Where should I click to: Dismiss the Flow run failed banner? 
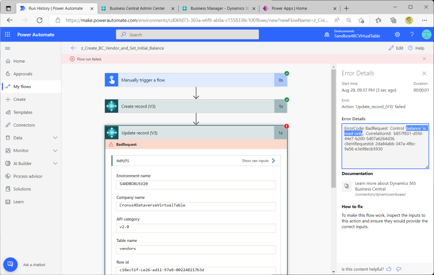[x=424, y=59]
